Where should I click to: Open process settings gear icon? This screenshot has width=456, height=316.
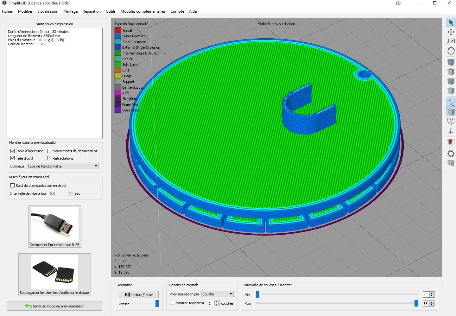point(451,154)
